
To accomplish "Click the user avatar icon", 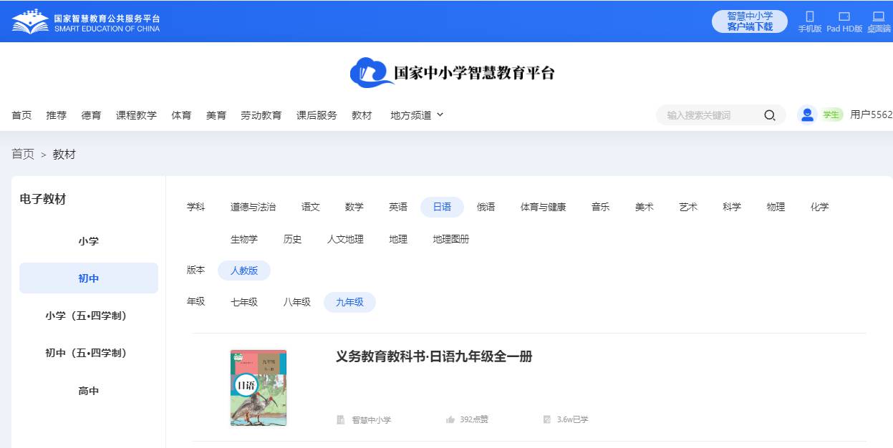I will point(807,115).
